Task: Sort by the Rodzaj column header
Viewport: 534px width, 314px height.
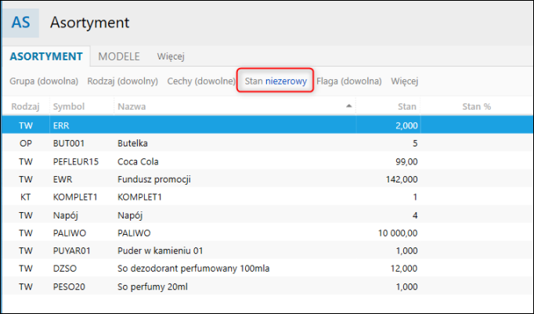Action: click(x=25, y=106)
